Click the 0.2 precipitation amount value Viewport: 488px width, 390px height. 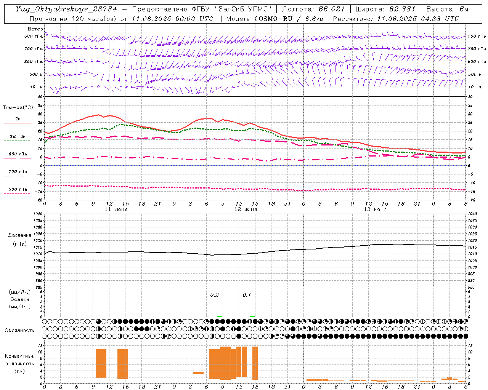point(215,295)
